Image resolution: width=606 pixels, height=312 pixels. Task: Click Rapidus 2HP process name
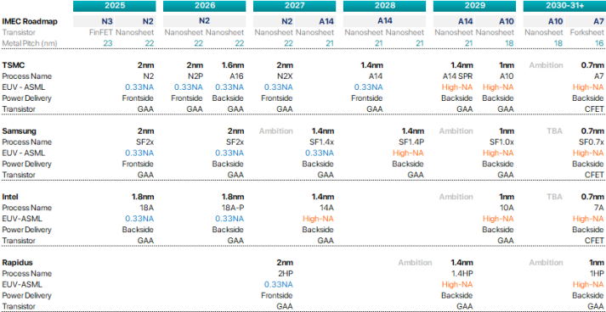285,274
